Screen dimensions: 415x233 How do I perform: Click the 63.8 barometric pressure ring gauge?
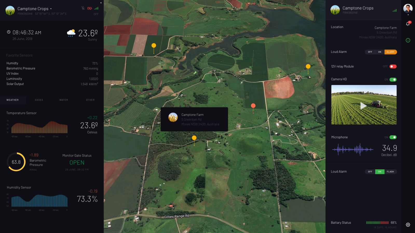click(x=16, y=162)
